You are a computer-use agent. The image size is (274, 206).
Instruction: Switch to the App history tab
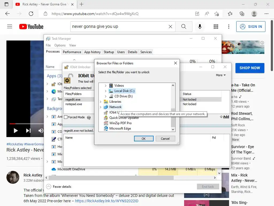92,52
